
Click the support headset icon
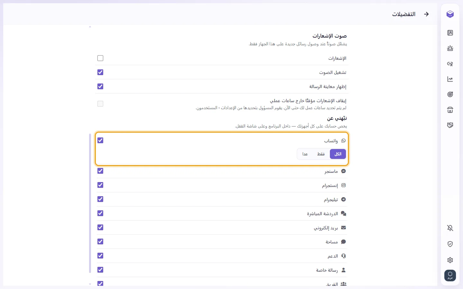[x=343, y=256]
